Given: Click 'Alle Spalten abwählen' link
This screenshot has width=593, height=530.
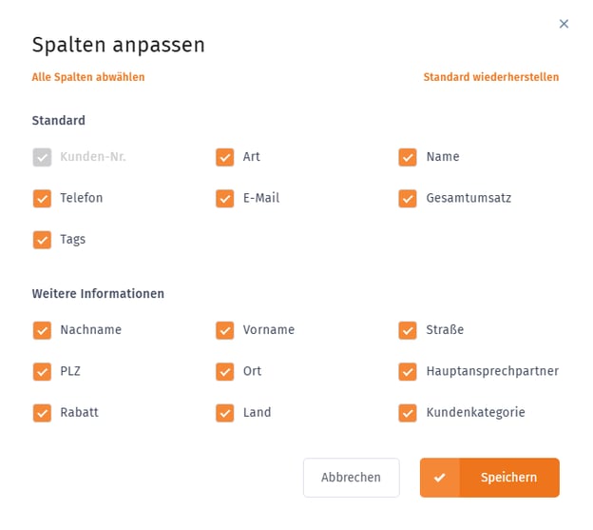Looking at the screenshot, I should click(x=88, y=77).
